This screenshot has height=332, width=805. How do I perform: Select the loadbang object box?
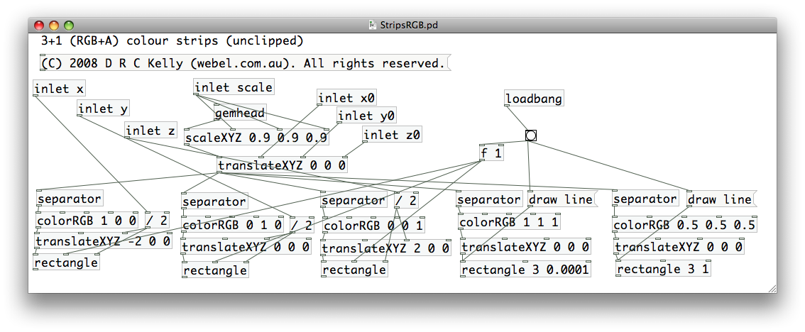[x=534, y=99]
